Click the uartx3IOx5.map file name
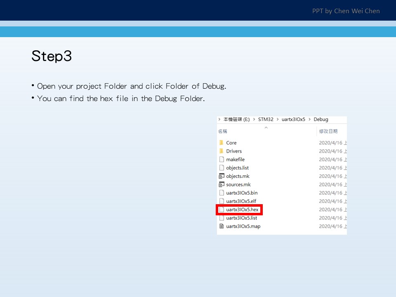This screenshot has height=297, width=396. pyautogui.click(x=243, y=226)
